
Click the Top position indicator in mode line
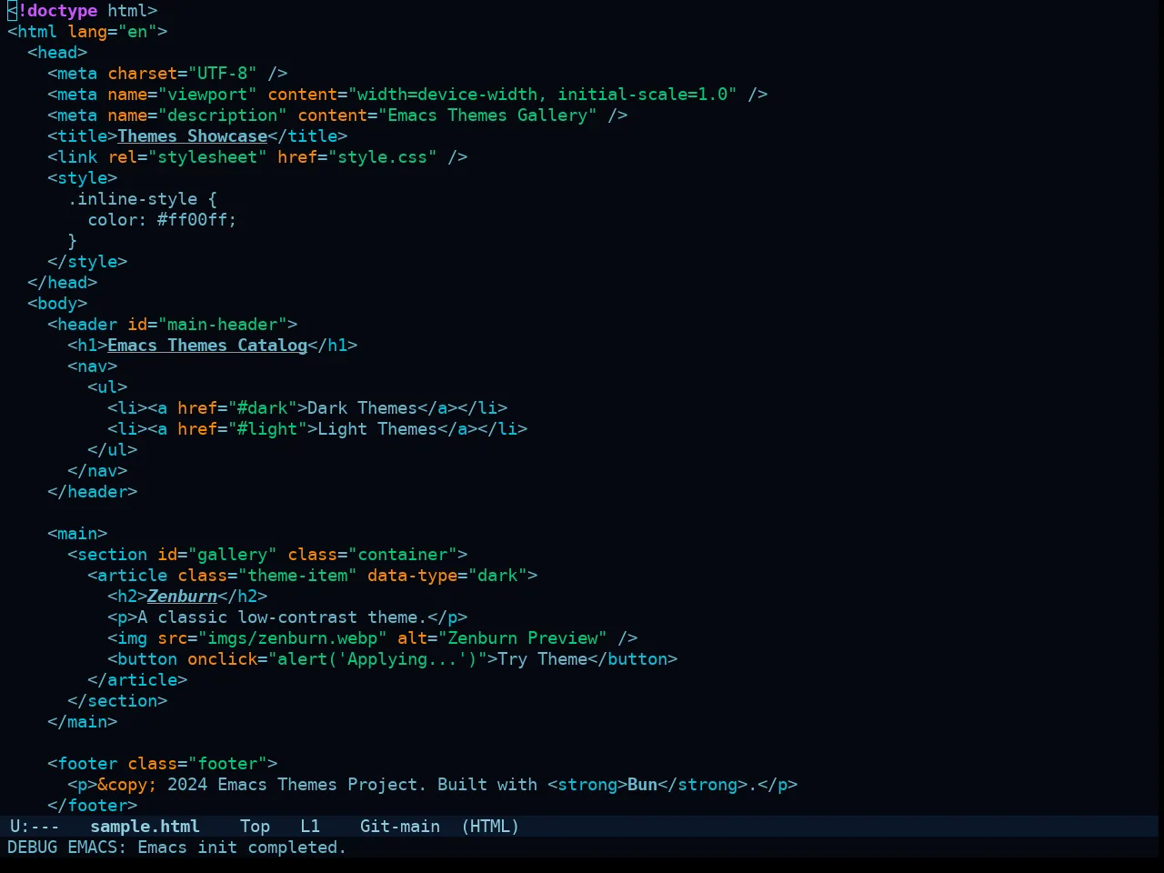[255, 827]
